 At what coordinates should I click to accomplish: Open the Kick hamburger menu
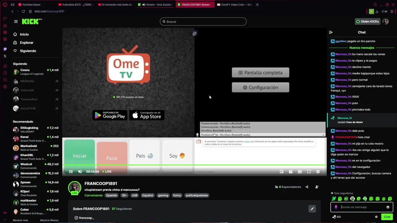pos(16,21)
